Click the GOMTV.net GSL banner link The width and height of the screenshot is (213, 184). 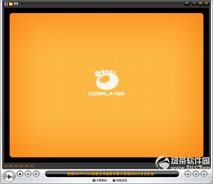[111, 174]
